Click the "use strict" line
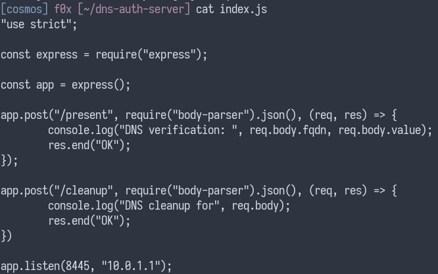 point(39,24)
